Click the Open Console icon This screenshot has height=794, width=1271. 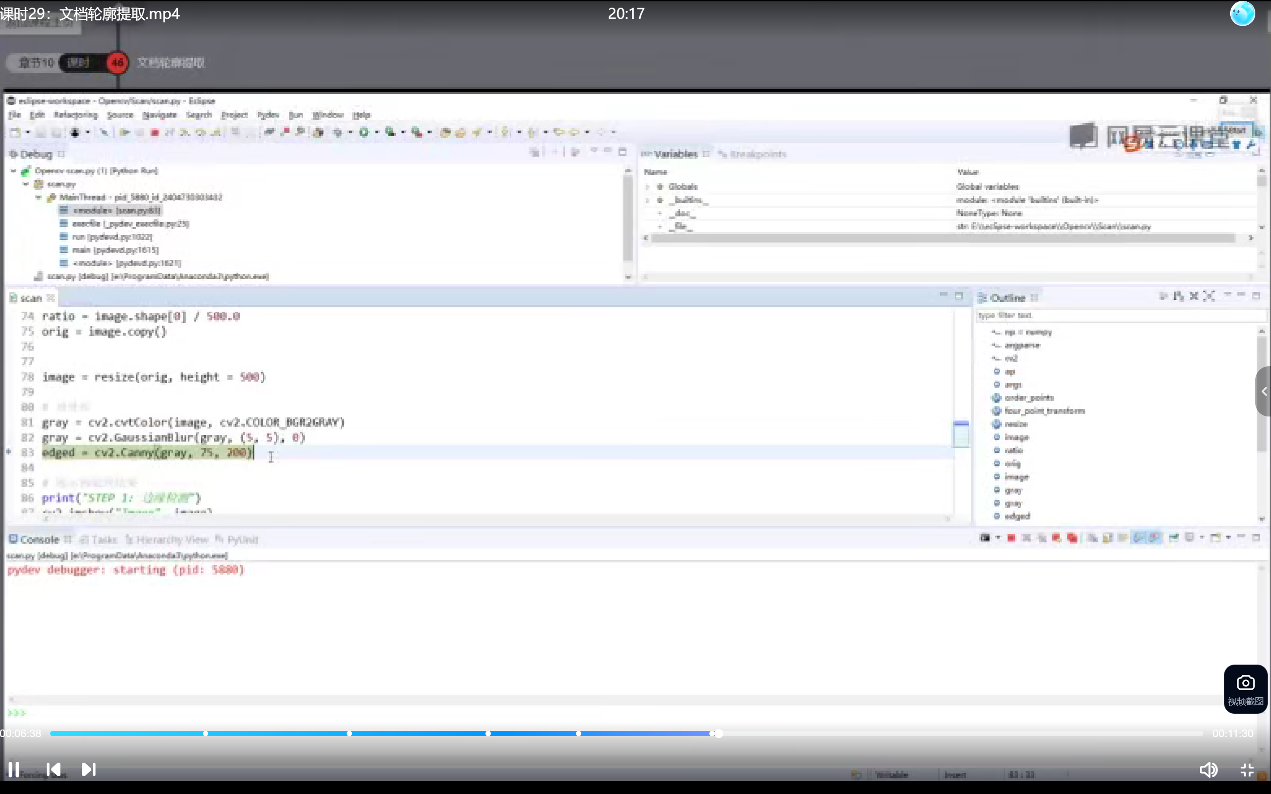[x=1215, y=538]
